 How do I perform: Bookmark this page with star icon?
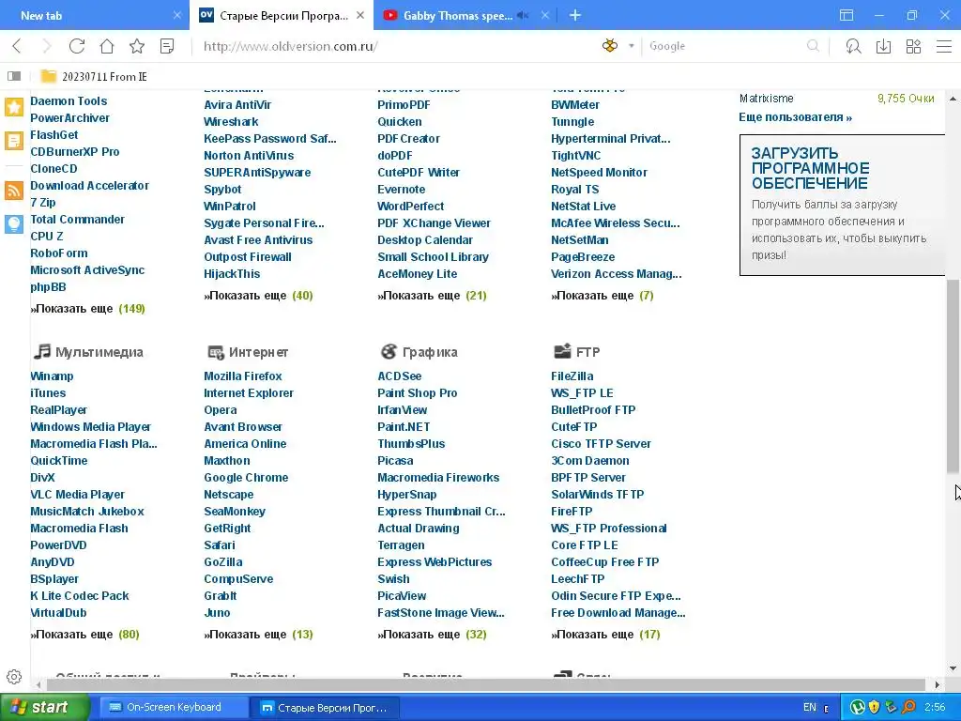pyautogui.click(x=137, y=46)
